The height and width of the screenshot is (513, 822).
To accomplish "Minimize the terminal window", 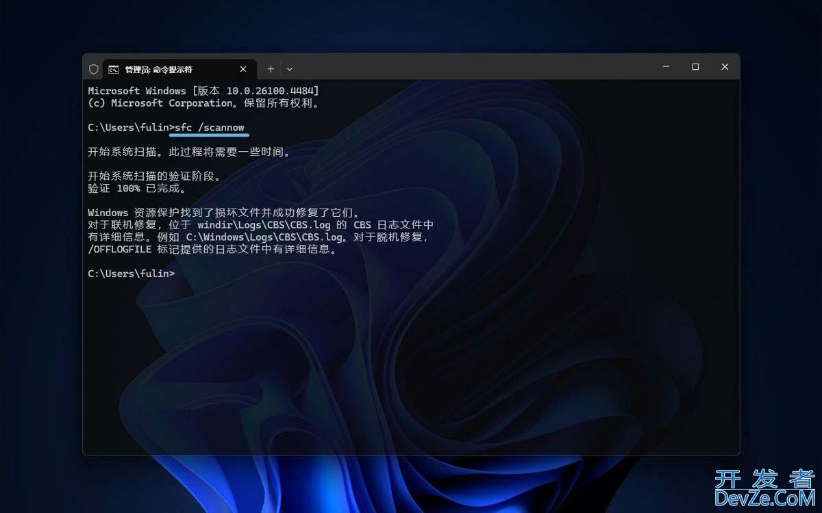I will 666,67.
